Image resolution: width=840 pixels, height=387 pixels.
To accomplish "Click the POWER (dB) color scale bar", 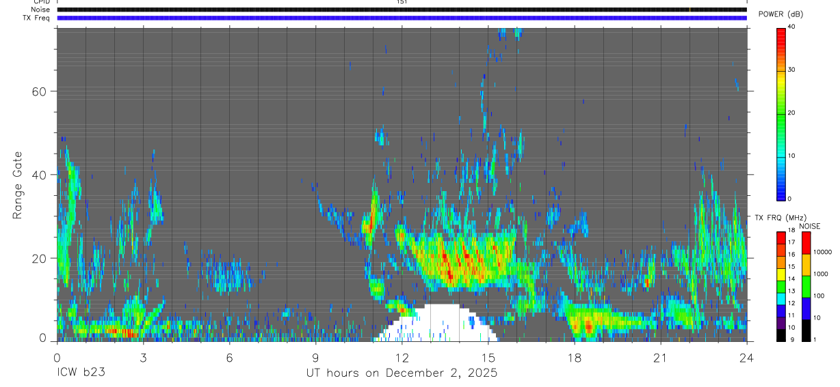I will pyautogui.click(x=781, y=113).
